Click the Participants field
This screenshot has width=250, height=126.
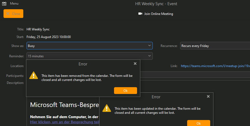(195, 75)
